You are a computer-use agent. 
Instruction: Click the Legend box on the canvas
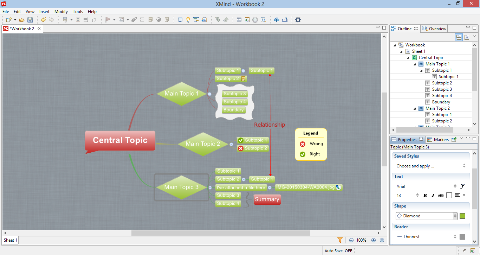311,145
